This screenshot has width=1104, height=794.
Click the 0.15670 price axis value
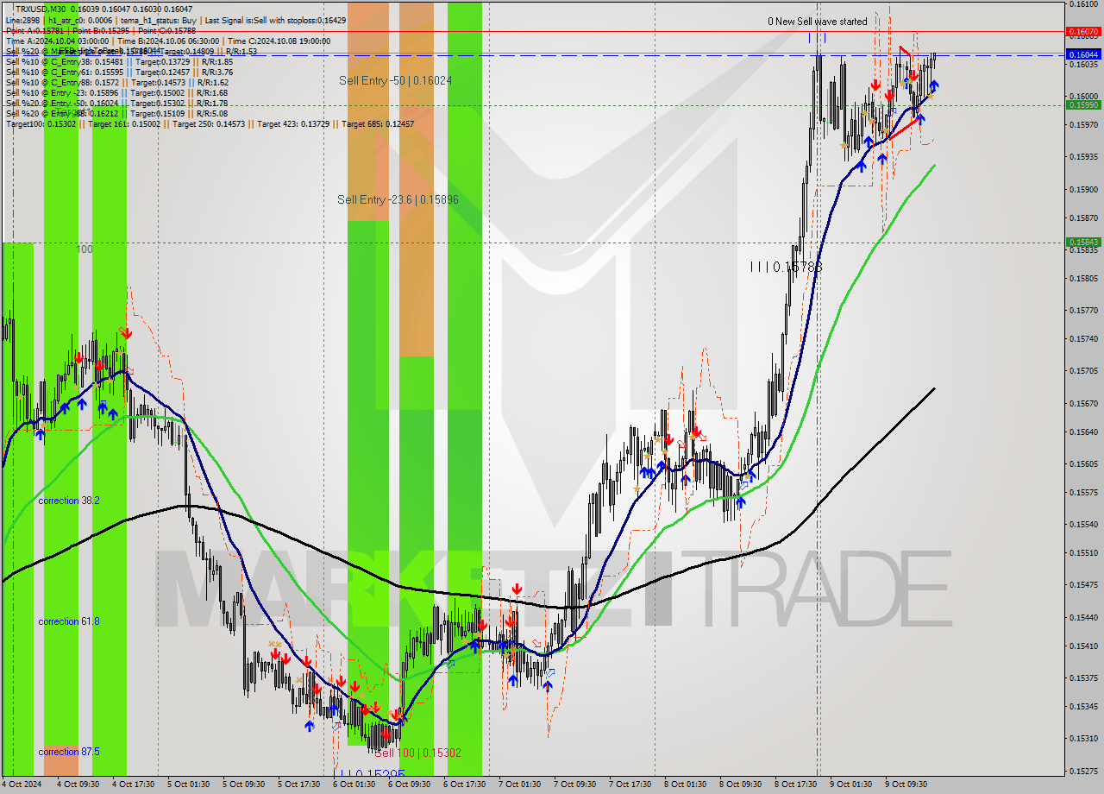pyautogui.click(x=1083, y=403)
